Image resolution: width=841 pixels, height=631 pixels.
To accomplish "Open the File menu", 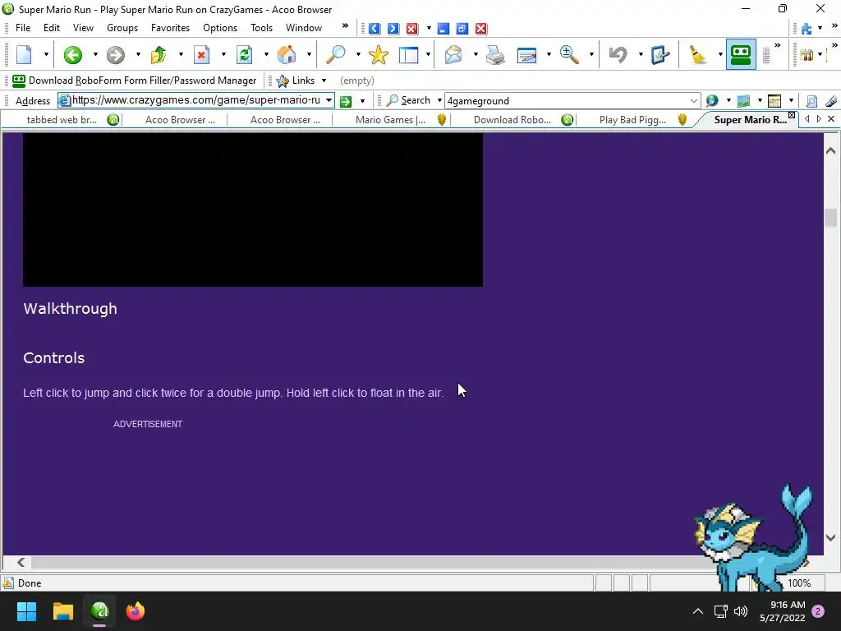I will [23, 28].
